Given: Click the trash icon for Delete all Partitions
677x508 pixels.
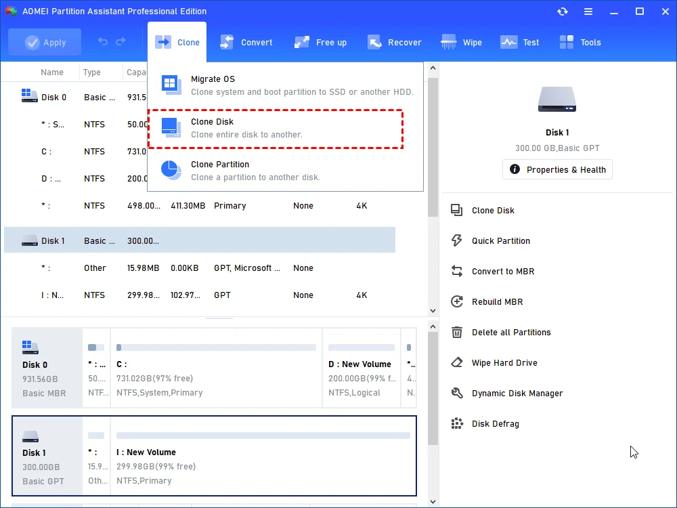Looking at the screenshot, I should [457, 332].
